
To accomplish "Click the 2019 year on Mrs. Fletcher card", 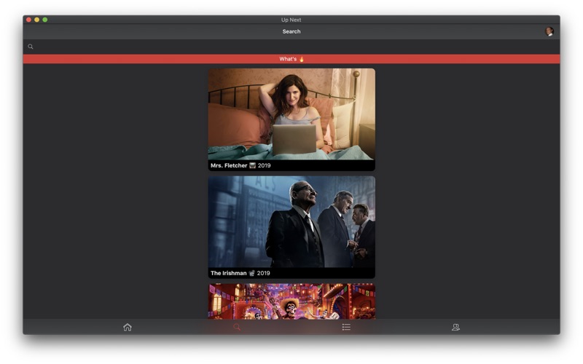I will tap(265, 166).
